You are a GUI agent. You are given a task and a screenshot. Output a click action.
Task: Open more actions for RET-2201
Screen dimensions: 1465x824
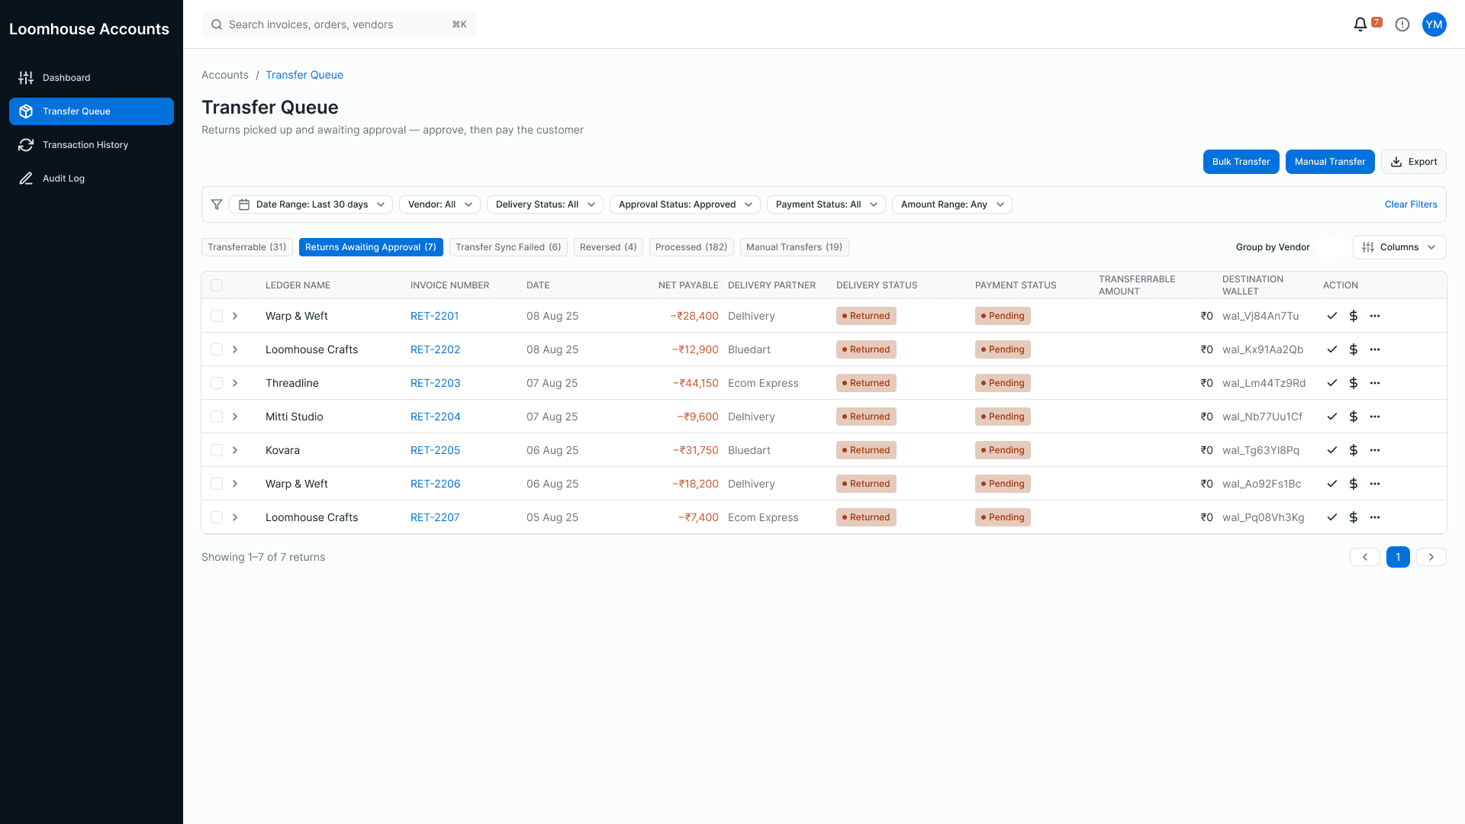[1375, 316]
